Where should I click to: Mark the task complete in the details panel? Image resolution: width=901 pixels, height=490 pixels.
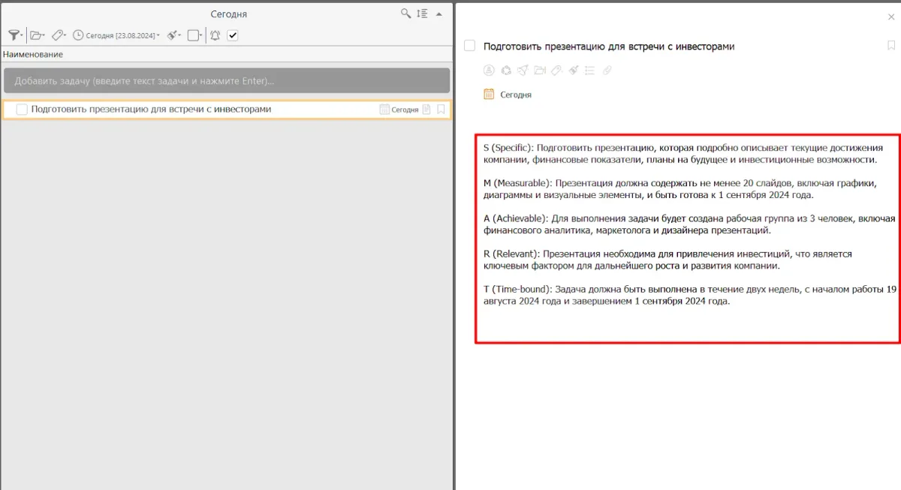click(x=470, y=46)
